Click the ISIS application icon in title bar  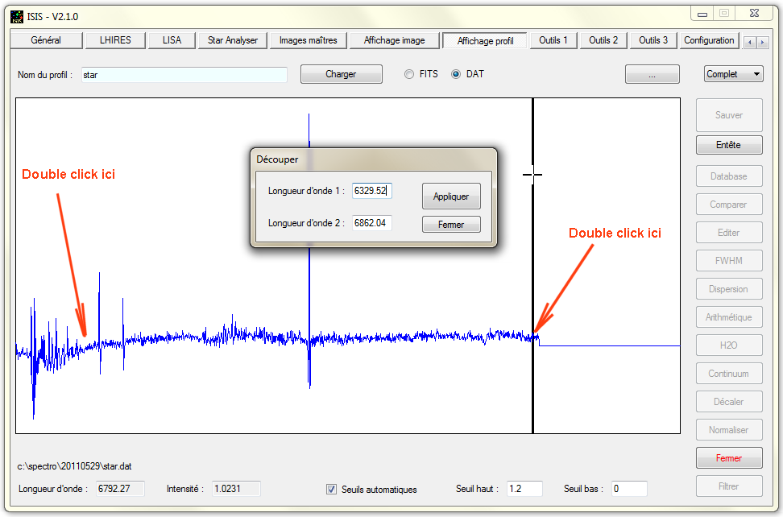click(x=16, y=16)
